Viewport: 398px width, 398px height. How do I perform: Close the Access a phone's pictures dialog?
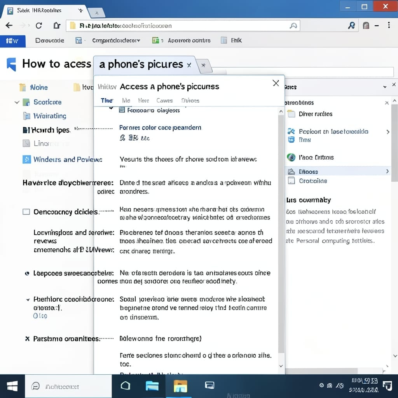point(276,83)
